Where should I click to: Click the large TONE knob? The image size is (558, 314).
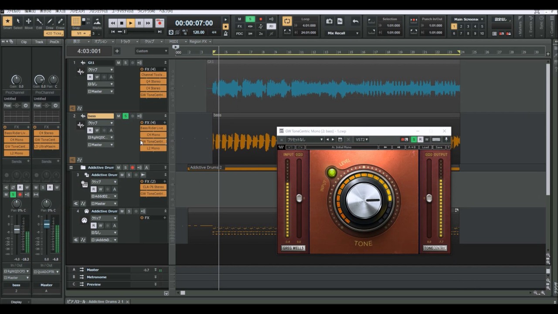[x=364, y=200]
